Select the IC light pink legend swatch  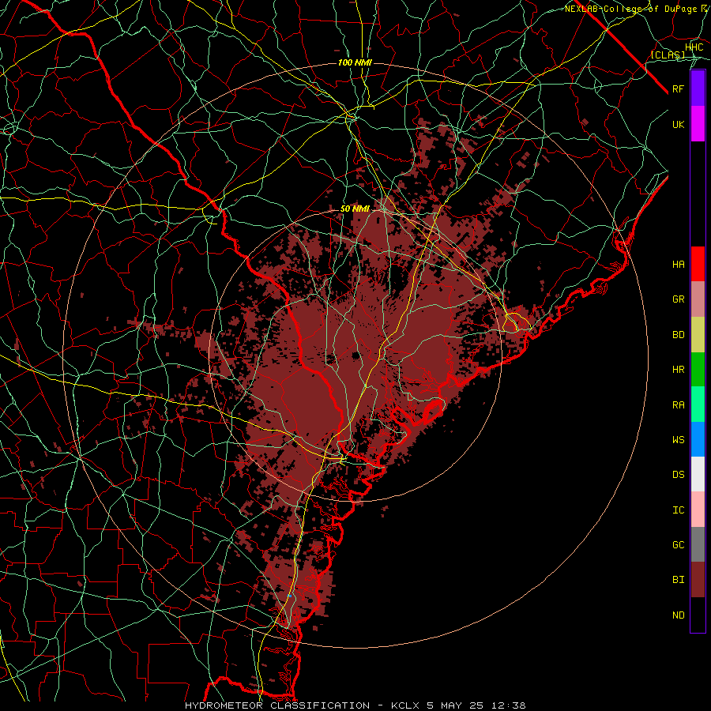(x=698, y=510)
